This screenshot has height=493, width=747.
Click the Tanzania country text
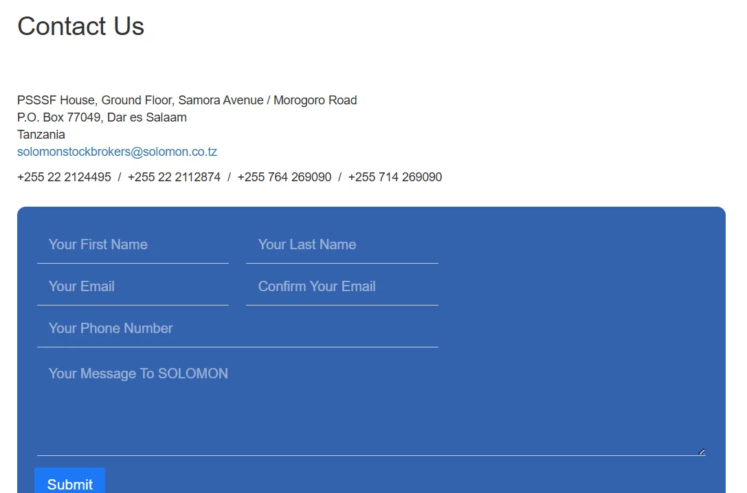coord(41,135)
